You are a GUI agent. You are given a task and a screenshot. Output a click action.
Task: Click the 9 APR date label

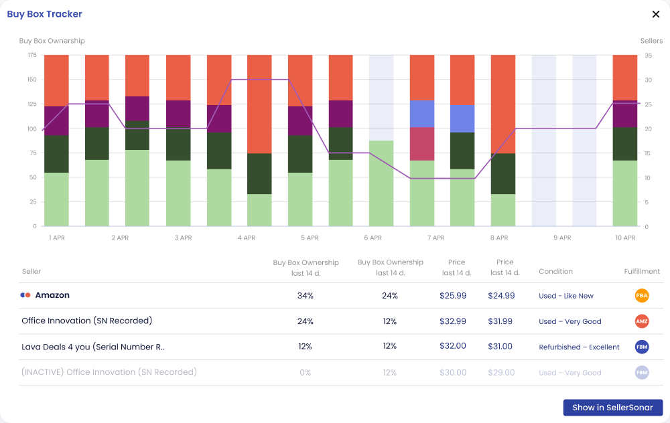click(562, 238)
